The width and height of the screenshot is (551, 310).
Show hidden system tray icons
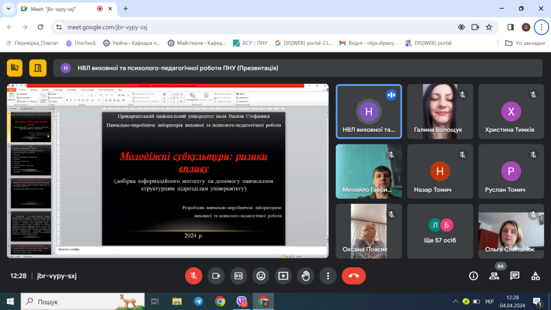click(455, 301)
